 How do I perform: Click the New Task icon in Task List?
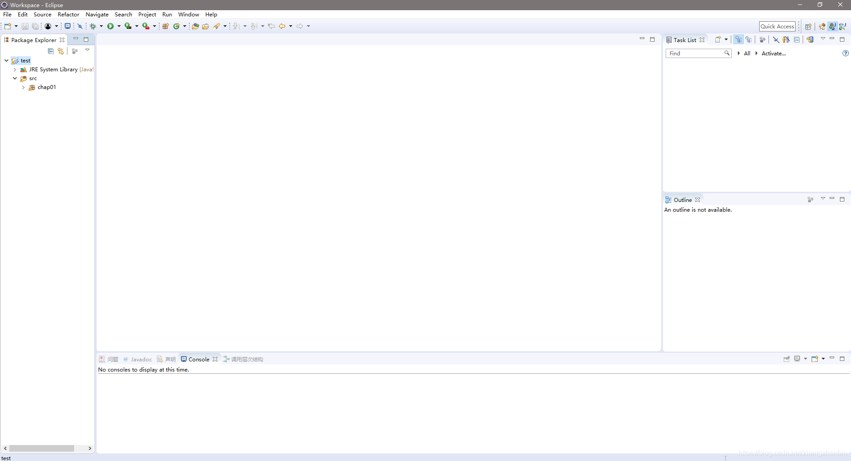pos(718,39)
